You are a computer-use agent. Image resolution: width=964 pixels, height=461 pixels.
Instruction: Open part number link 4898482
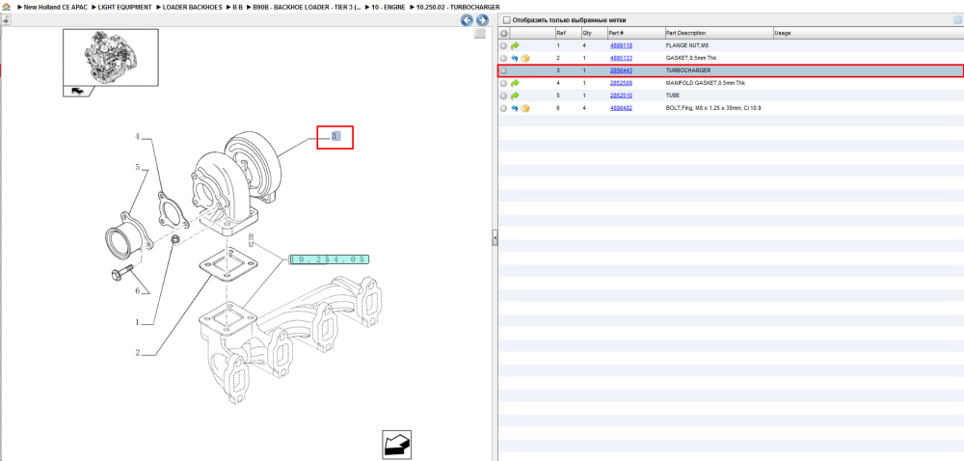621,108
